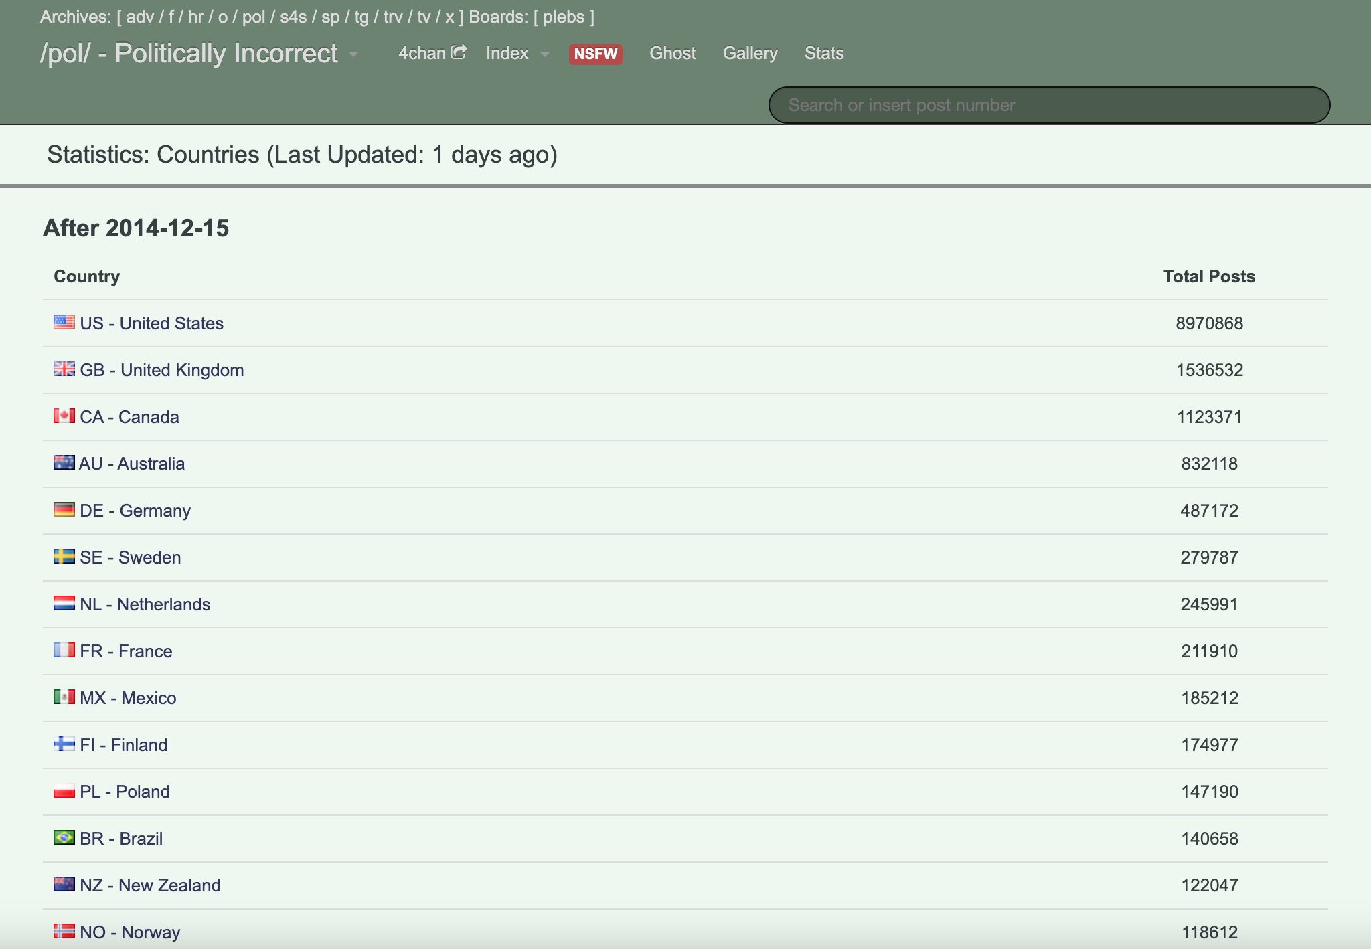
Task: Click the post count 832118
Action: point(1209,464)
